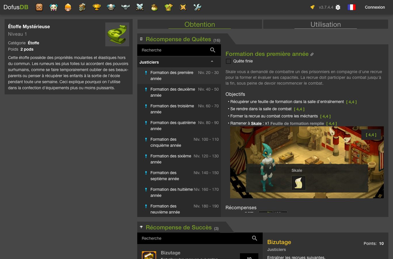Click the achievements search magnifier icon

point(255,238)
